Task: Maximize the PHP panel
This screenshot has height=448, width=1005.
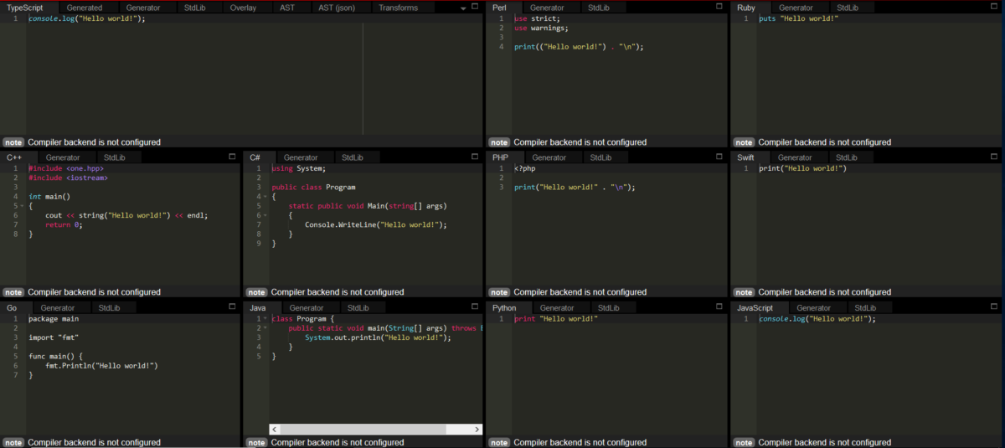Action: (x=719, y=157)
